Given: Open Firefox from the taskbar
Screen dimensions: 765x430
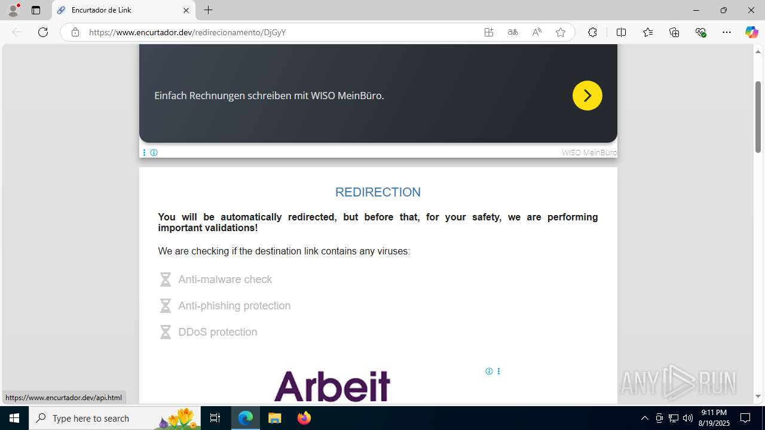Looking at the screenshot, I should pyautogui.click(x=304, y=418).
